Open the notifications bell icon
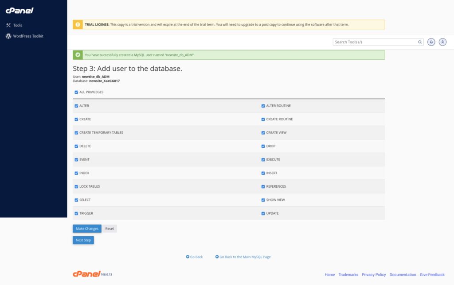This screenshot has height=285, width=454. [x=431, y=42]
